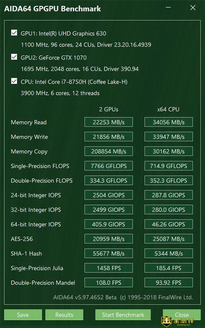The image size is (205, 328).
Task: Open the Results window
Action: tap(64, 315)
